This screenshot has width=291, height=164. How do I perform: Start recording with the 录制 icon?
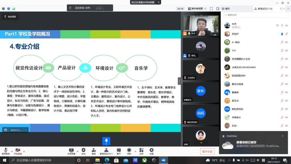129,150
